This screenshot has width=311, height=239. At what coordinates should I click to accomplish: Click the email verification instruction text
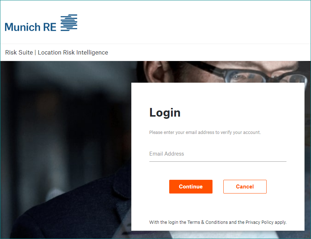point(205,132)
